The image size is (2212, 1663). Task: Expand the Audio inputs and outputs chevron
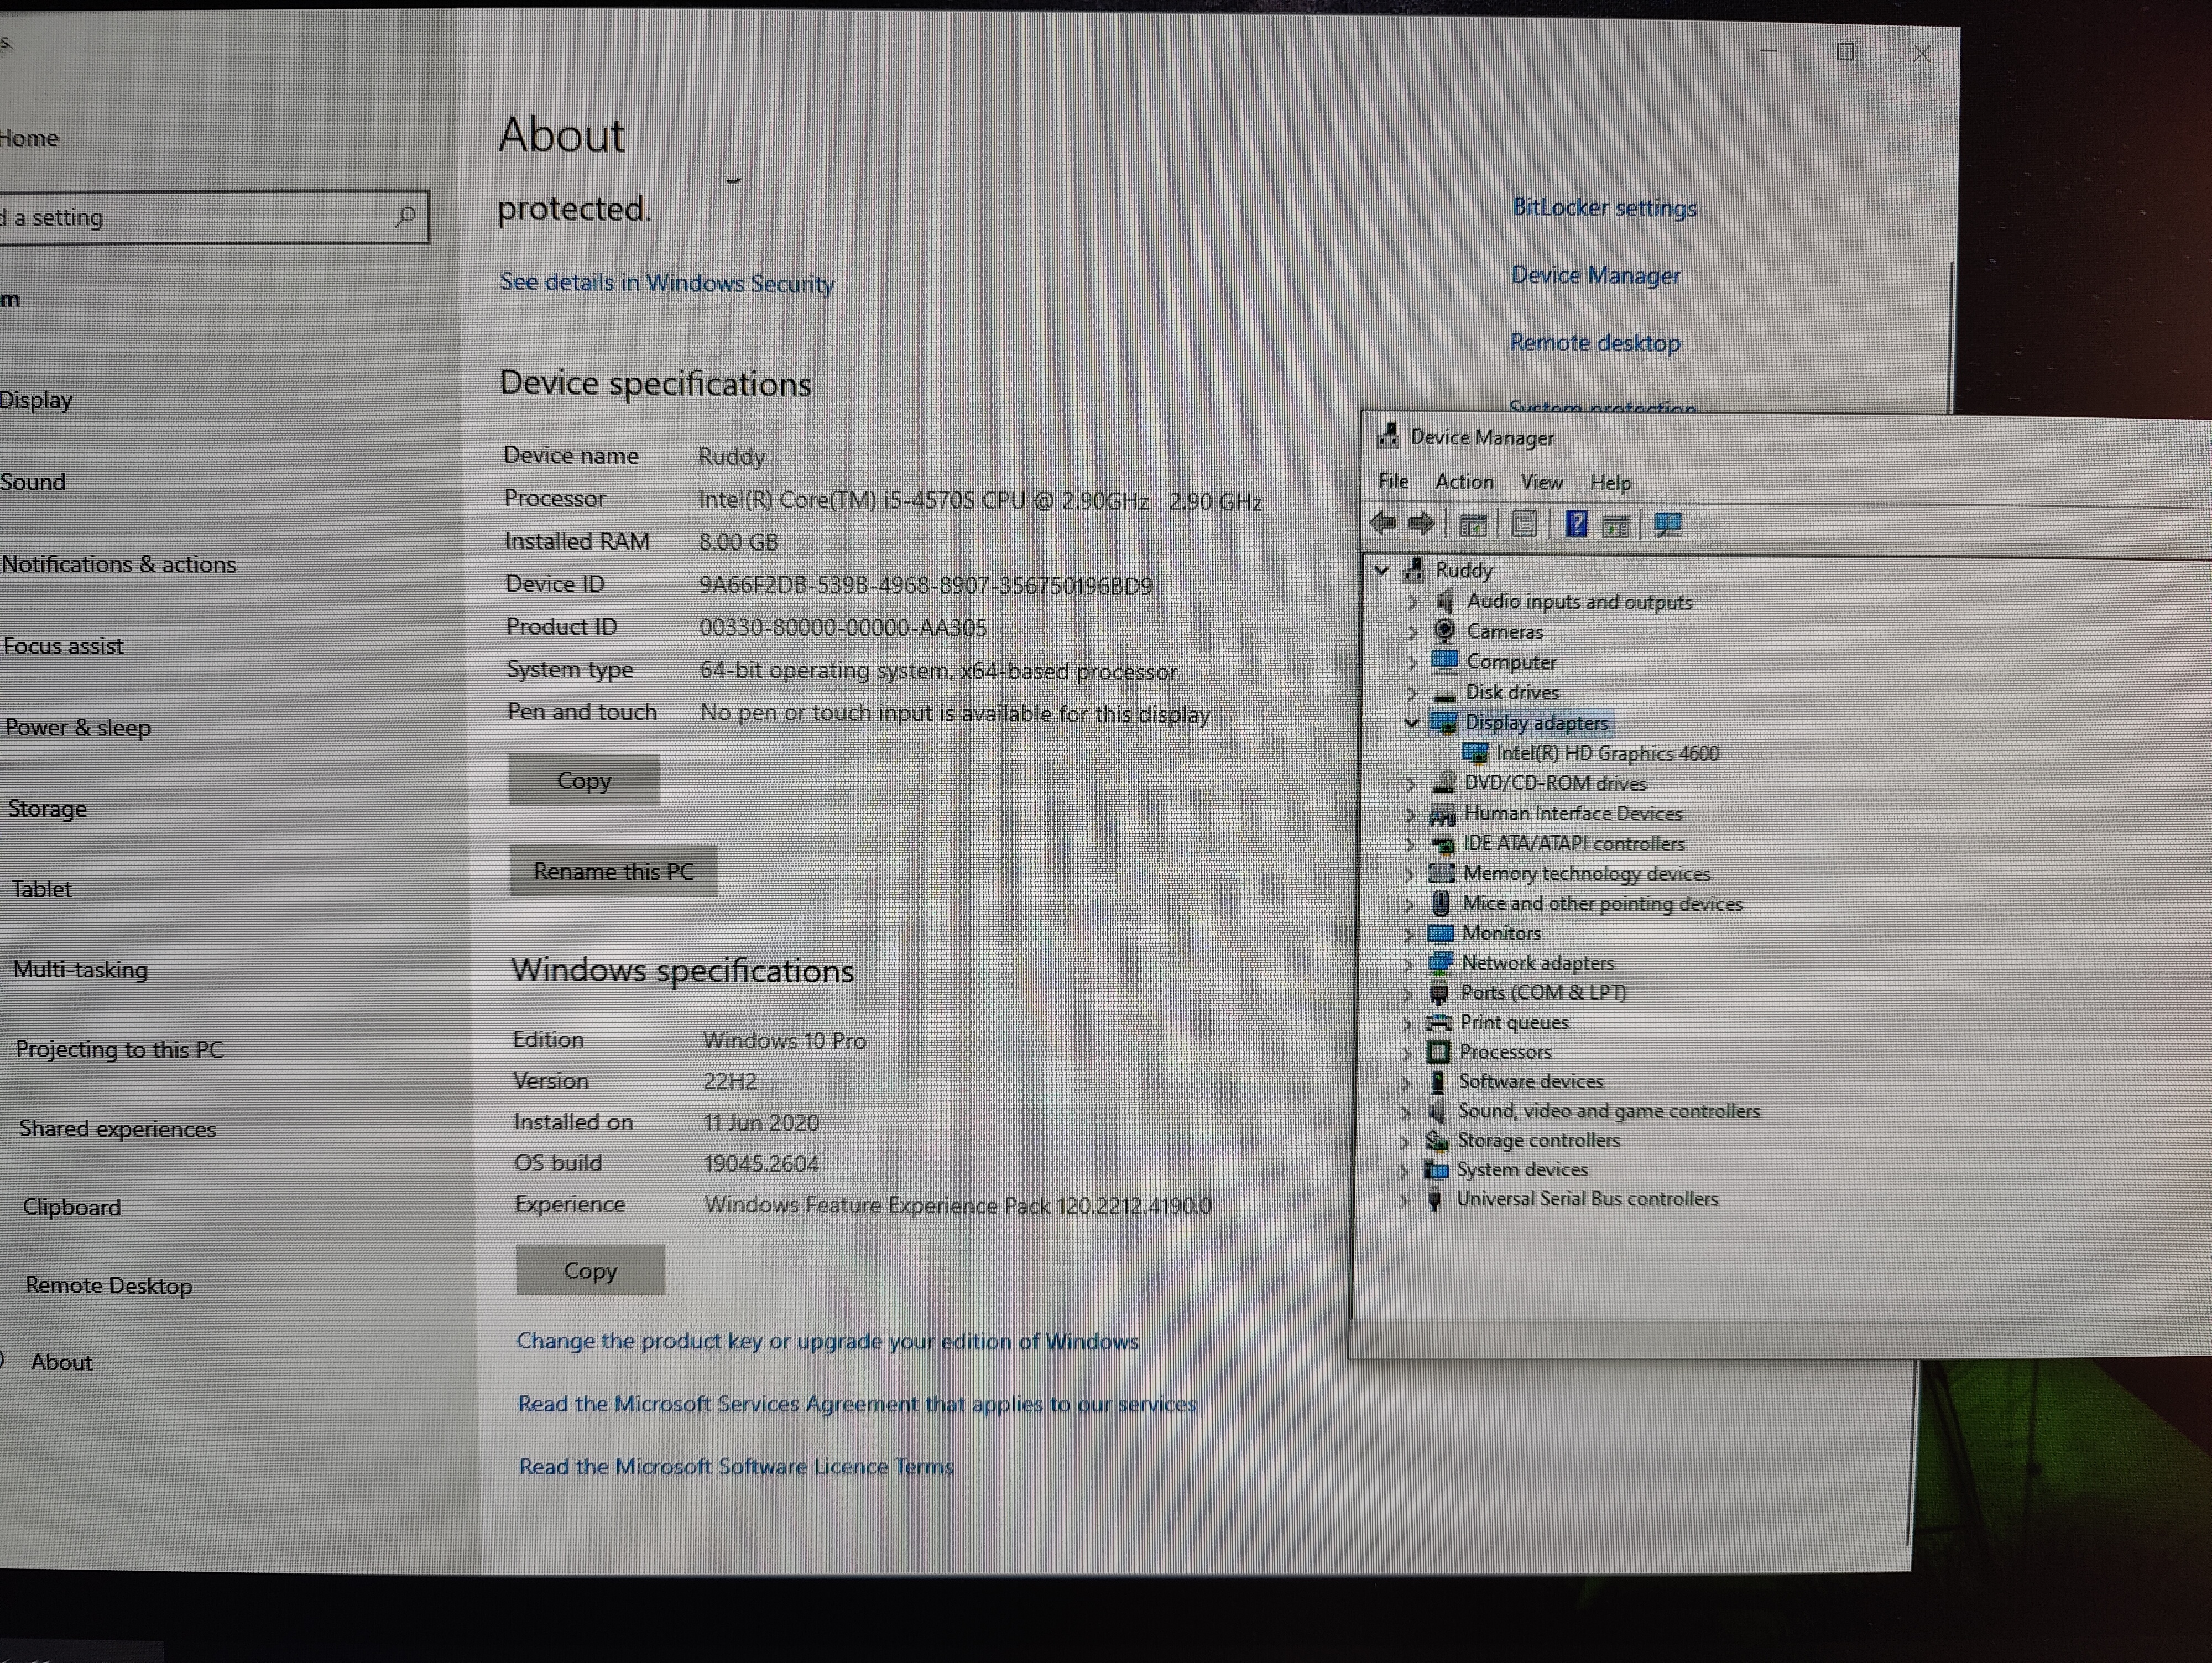[x=1413, y=602]
